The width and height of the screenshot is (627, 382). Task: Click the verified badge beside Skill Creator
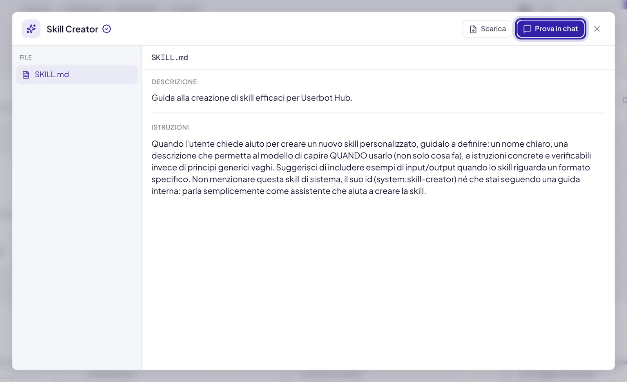(107, 29)
